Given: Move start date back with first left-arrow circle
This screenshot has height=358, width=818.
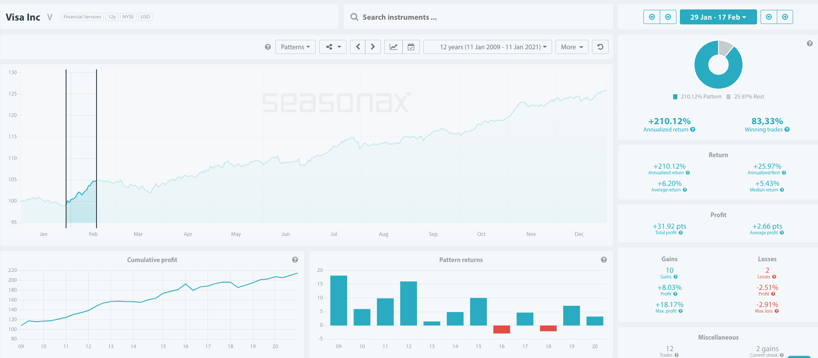Looking at the screenshot, I should pyautogui.click(x=652, y=17).
